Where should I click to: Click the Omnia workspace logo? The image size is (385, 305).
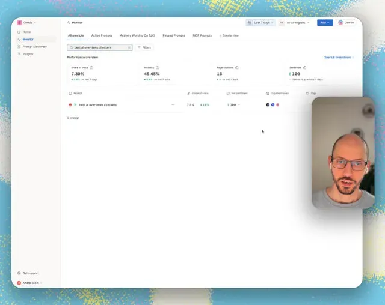[19, 23]
